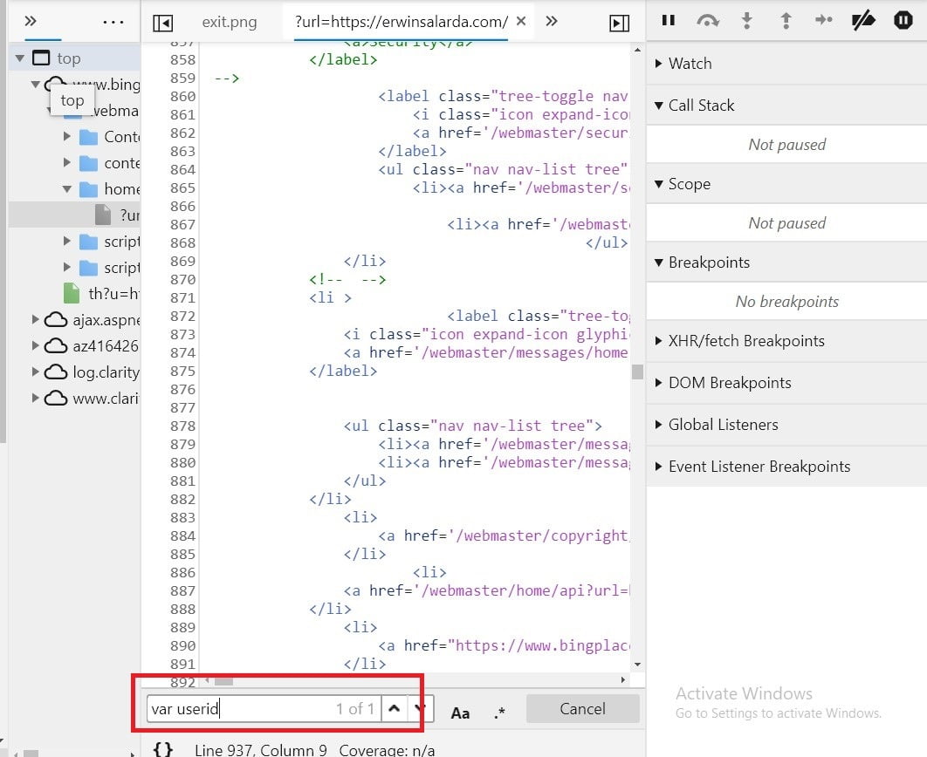Toggle pause on exceptions button
Image resolution: width=927 pixels, height=757 pixels.
pos(903,21)
